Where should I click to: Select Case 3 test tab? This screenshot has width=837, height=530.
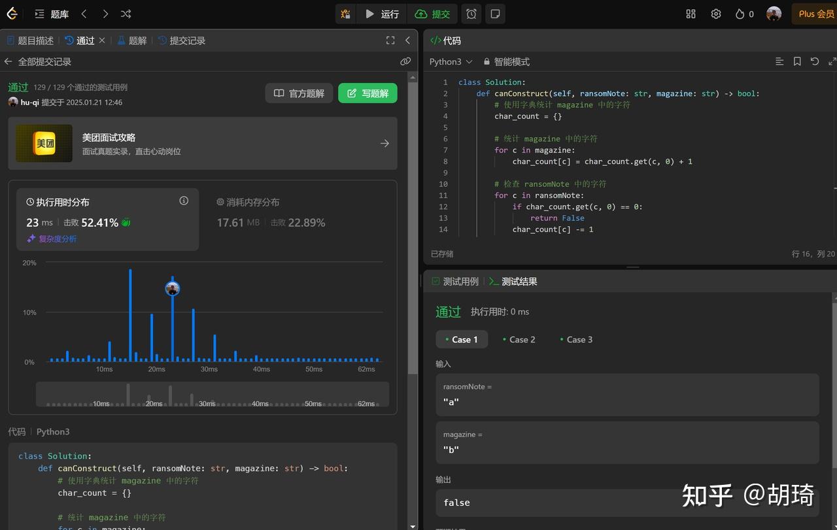(576, 339)
